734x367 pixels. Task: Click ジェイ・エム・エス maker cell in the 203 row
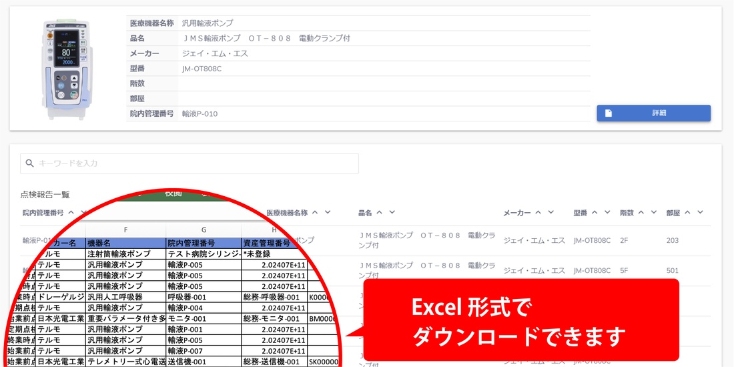(534, 241)
